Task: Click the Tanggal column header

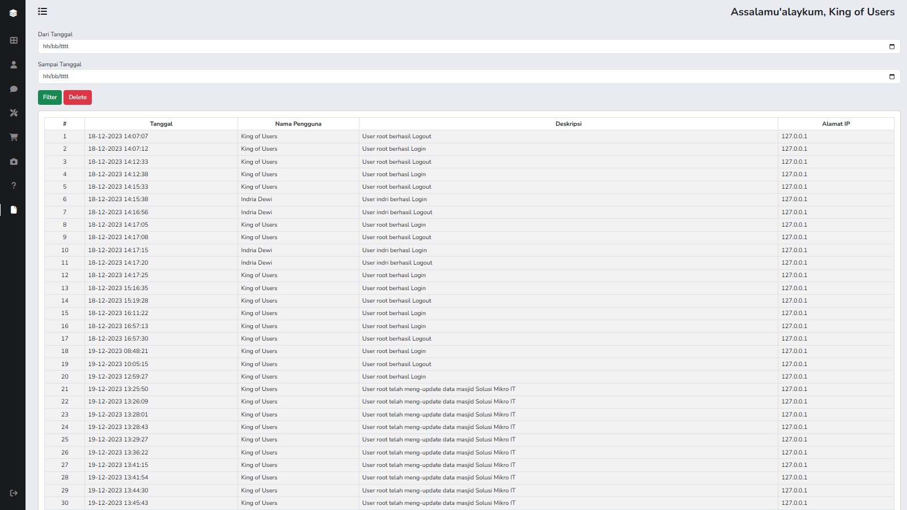Action: [161, 124]
